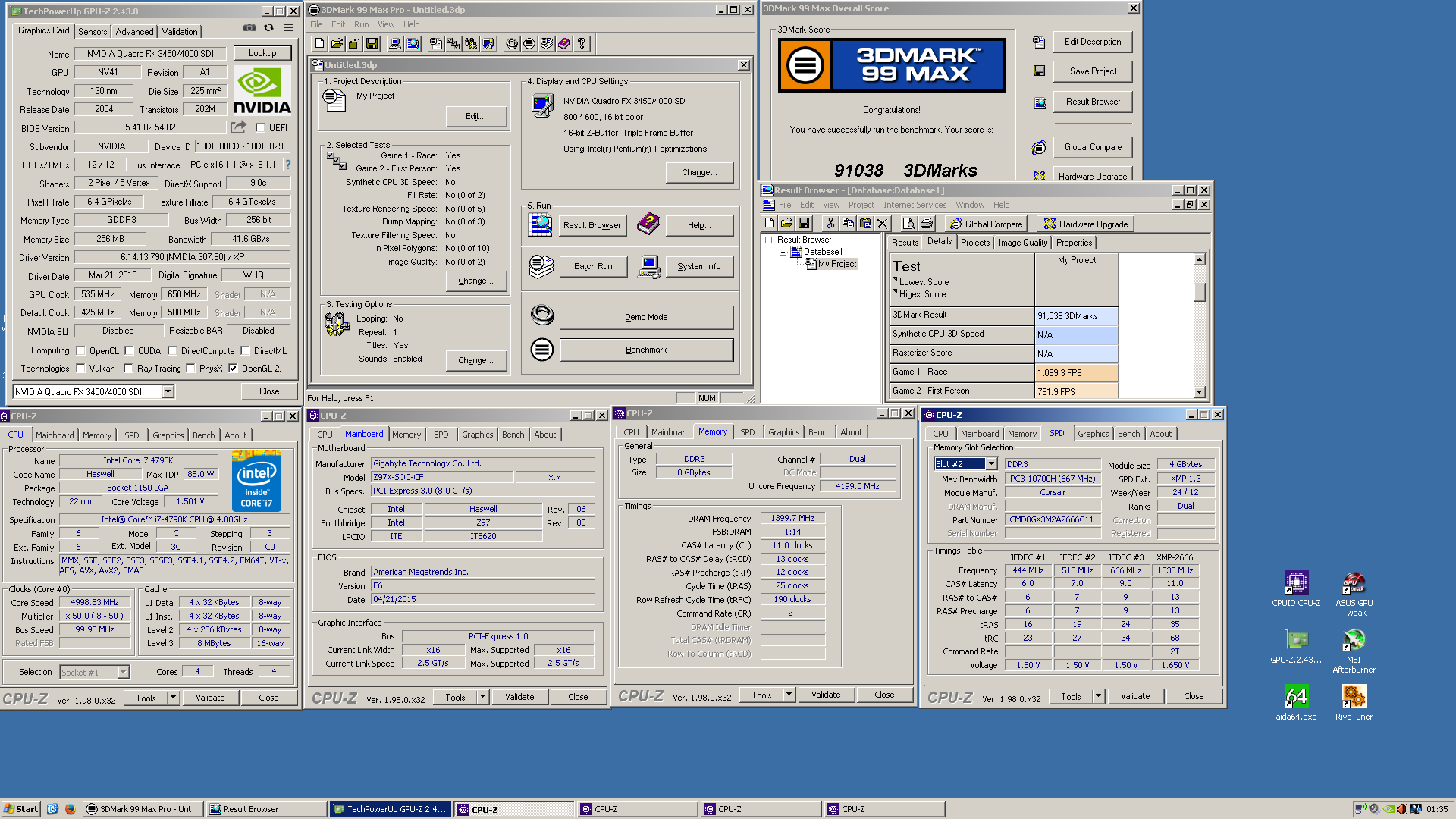The height and width of the screenshot is (819, 1456).
Task: Open Internet Services menu in Result Browser
Action: [915, 205]
